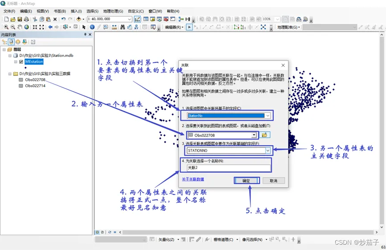Open the Catalog window icon
Screen dimensions: 386x250
pos(152,19)
